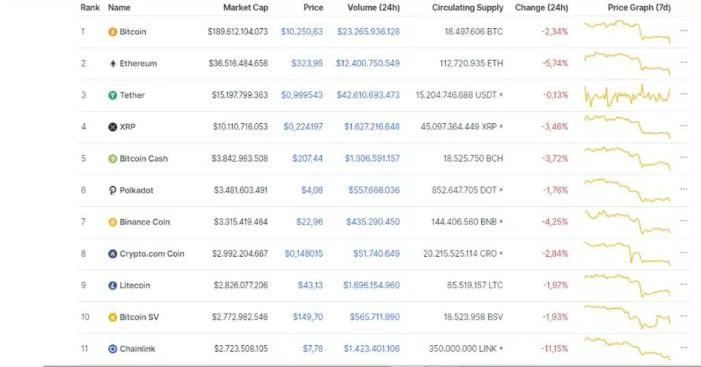Open the three-dot menu for Chainlink row
The image size is (701, 367).
point(684,349)
